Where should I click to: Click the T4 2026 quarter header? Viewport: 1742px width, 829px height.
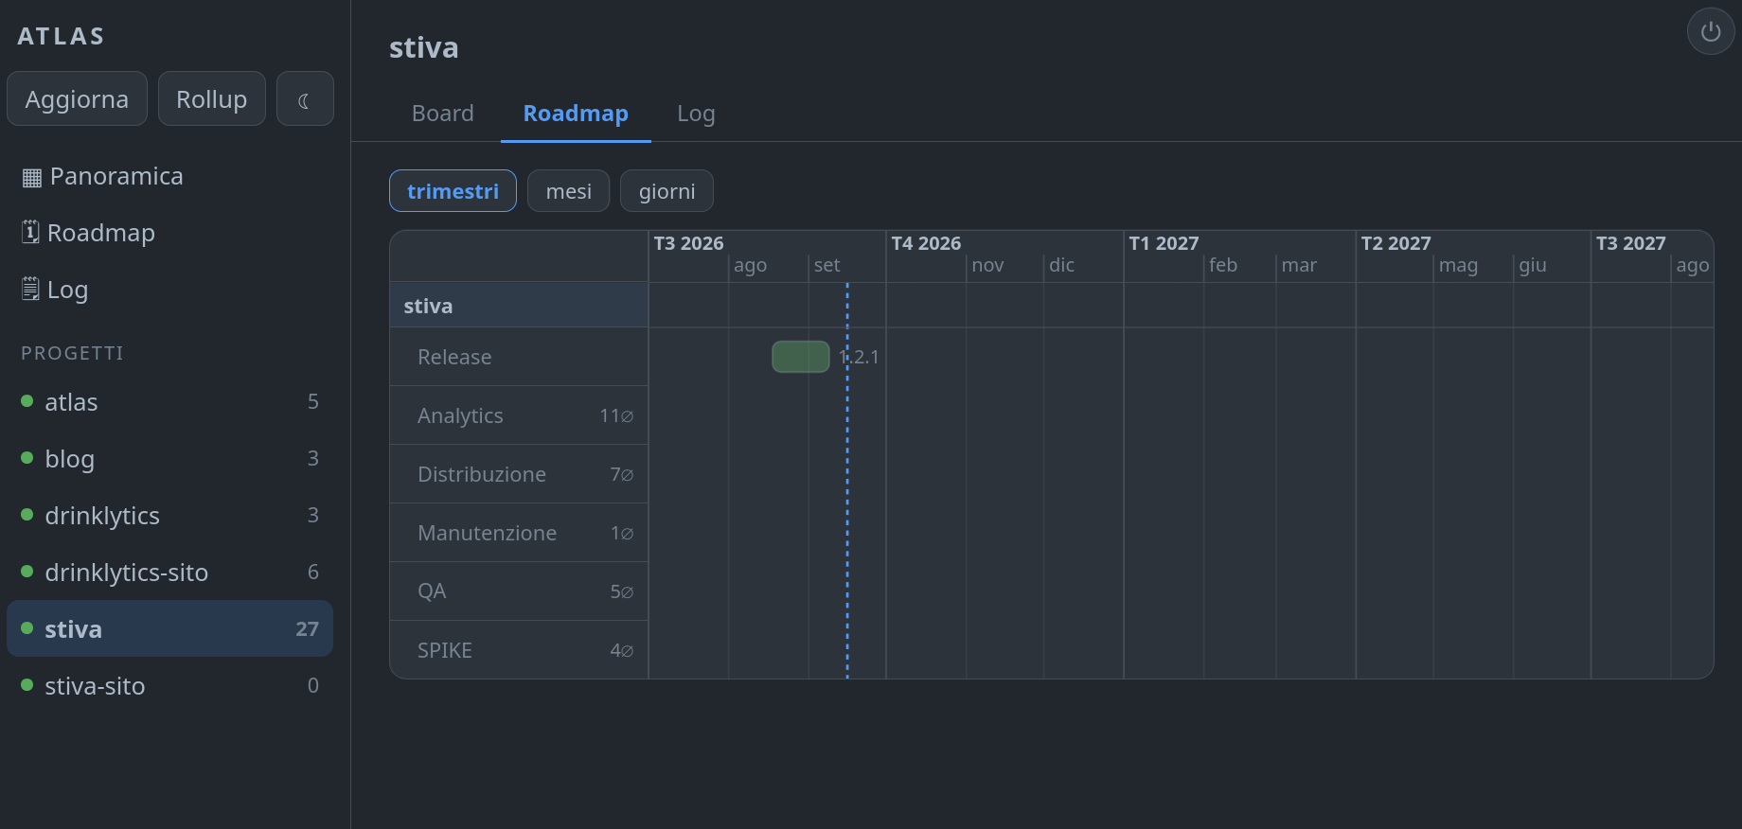(926, 243)
